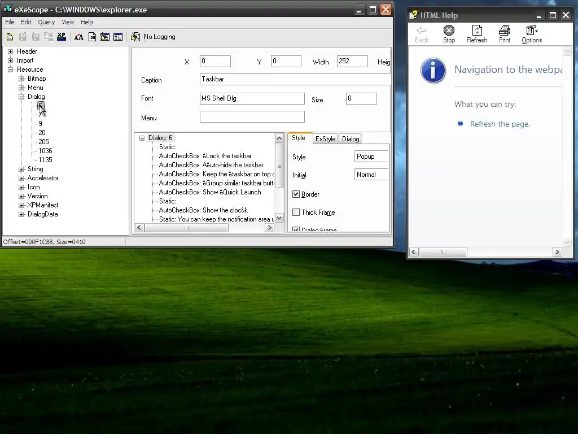The width and height of the screenshot is (578, 434).
Task: Click Stop icon in HTML Help
Action: tap(449, 34)
